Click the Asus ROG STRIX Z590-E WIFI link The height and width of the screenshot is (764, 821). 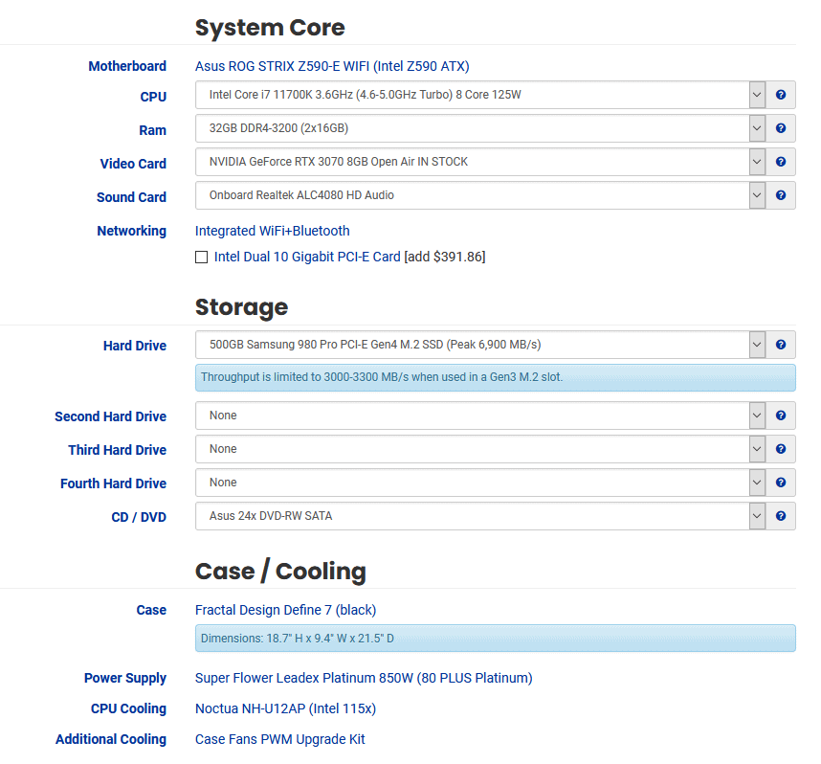(332, 67)
